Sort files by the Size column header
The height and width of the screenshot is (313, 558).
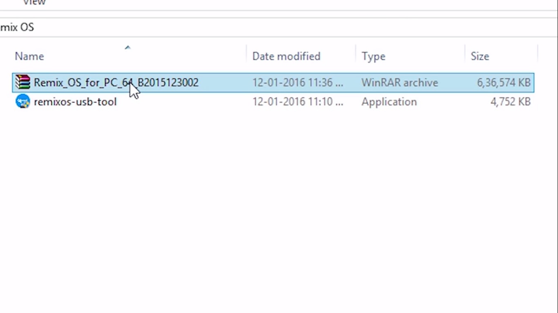480,56
